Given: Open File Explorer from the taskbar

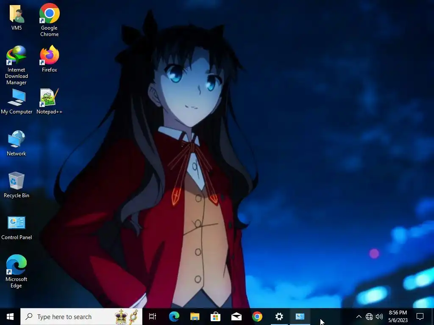Looking at the screenshot, I should coord(195,317).
